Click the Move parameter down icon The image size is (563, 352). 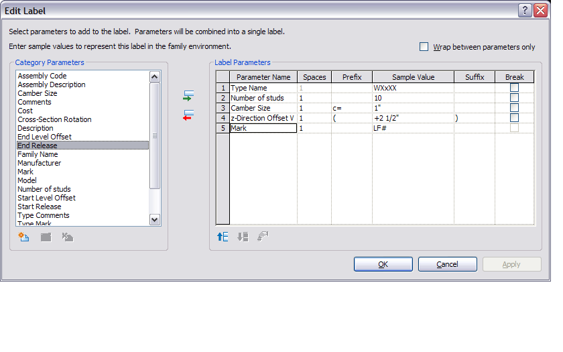[243, 237]
